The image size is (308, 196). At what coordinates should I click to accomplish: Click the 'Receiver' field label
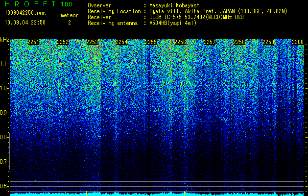99,17
